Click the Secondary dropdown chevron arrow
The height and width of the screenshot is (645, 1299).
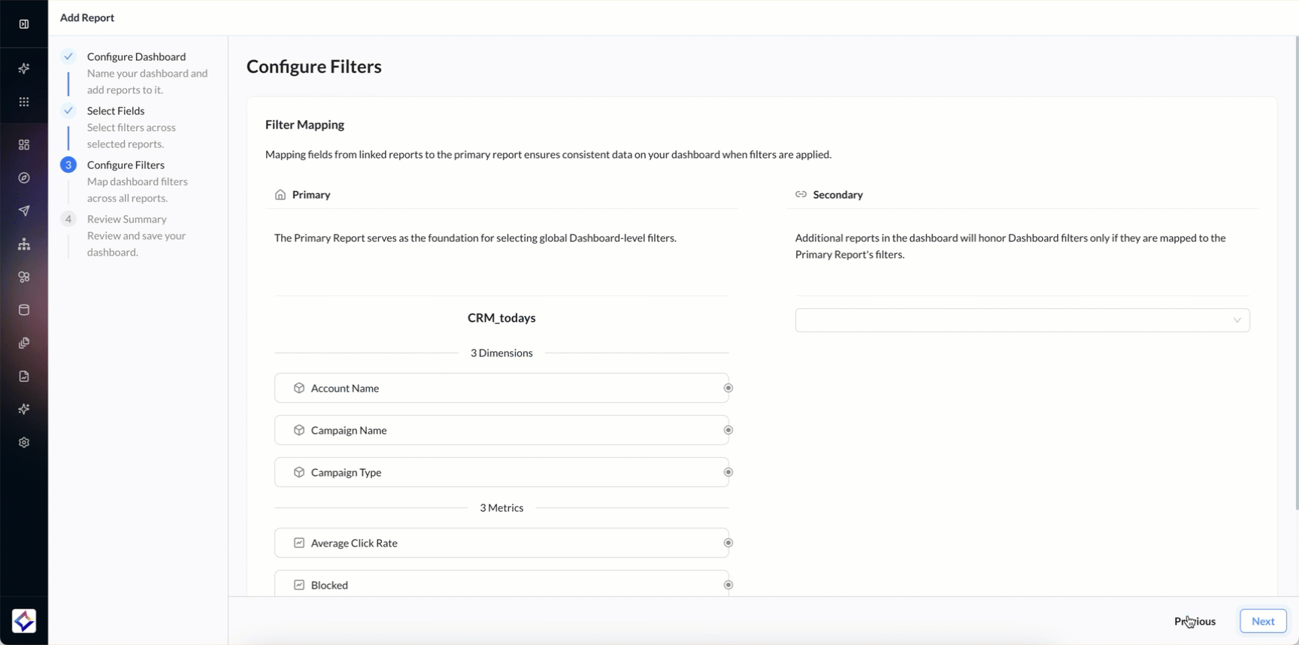(x=1237, y=320)
